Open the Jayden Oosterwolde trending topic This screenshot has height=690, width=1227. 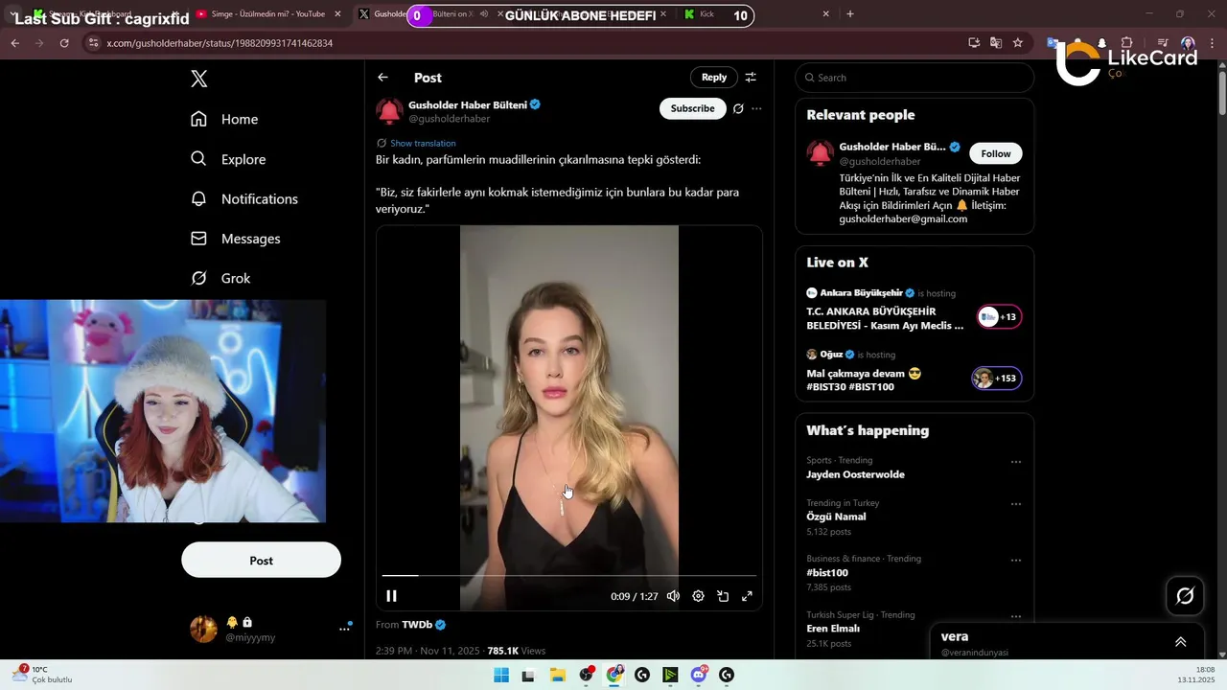point(855,474)
